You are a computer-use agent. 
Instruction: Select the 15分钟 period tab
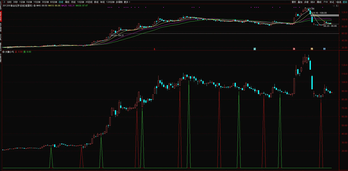[x=37, y=2]
